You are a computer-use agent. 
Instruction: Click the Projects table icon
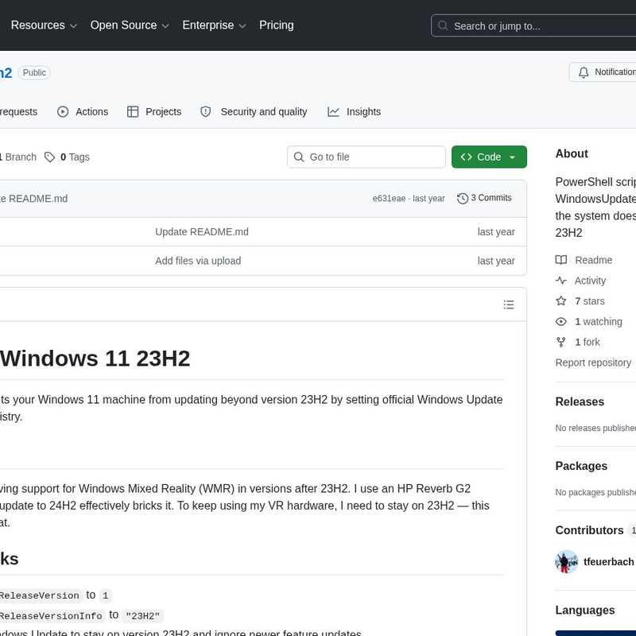point(133,111)
